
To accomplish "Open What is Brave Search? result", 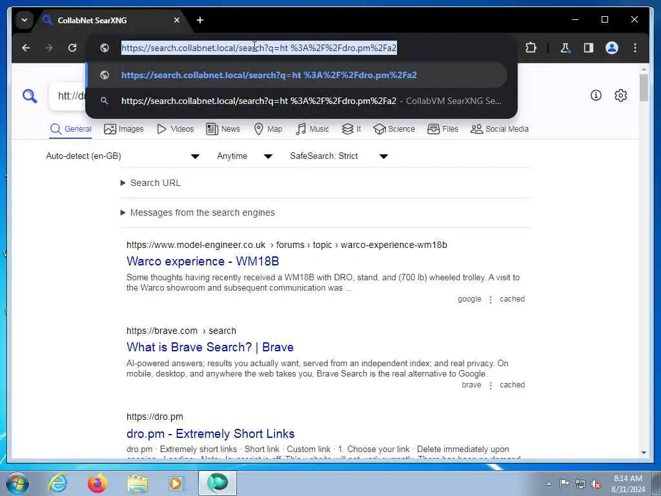I will coord(210,347).
